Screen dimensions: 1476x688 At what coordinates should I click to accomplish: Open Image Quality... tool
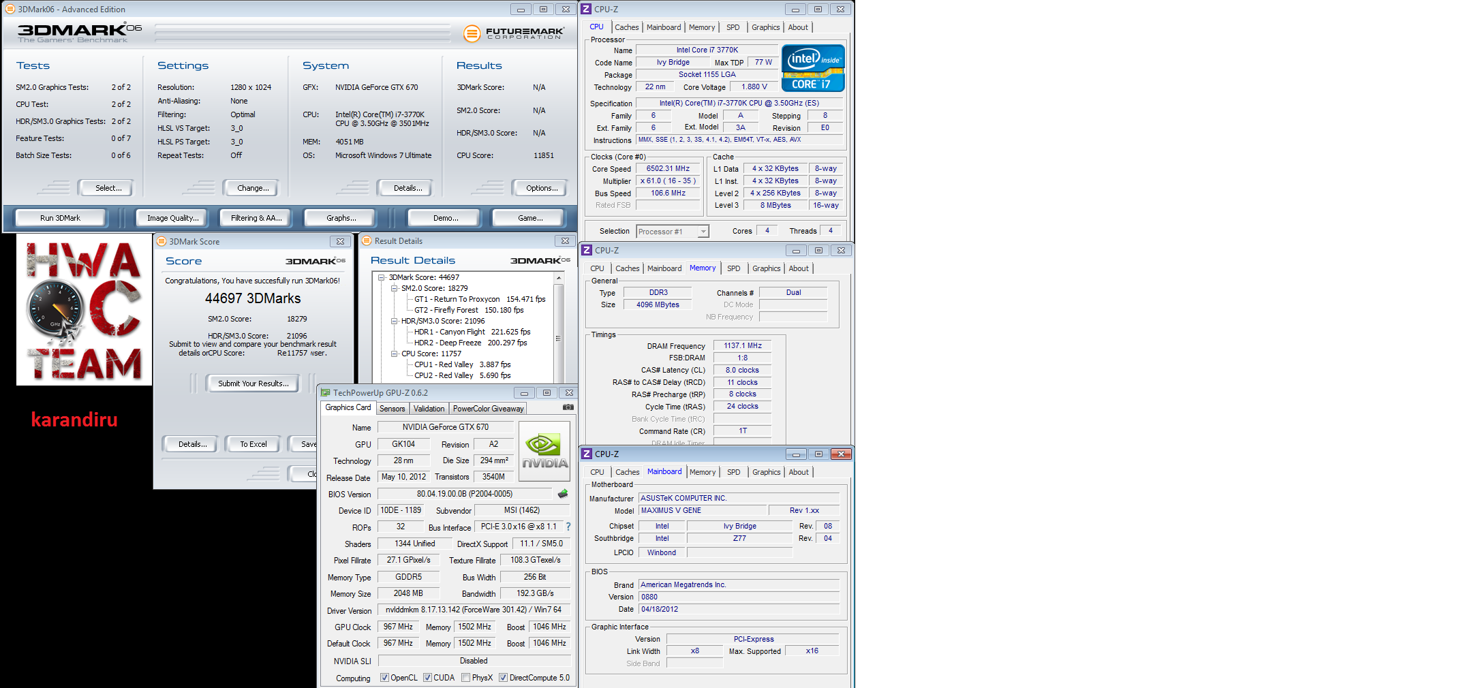(173, 218)
